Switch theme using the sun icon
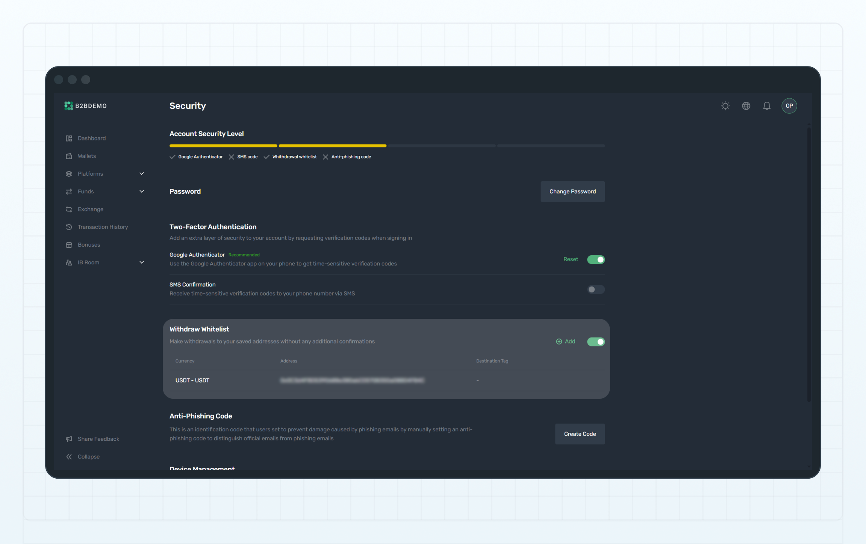The image size is (866, 544). coord(725,105)
